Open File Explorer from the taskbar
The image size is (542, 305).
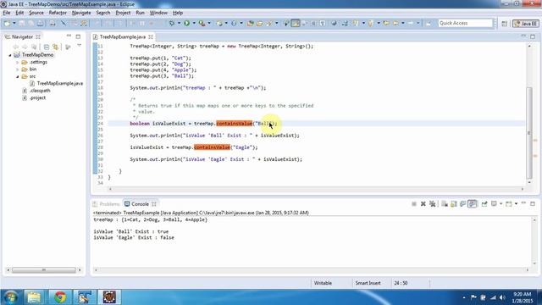point(34,297)
